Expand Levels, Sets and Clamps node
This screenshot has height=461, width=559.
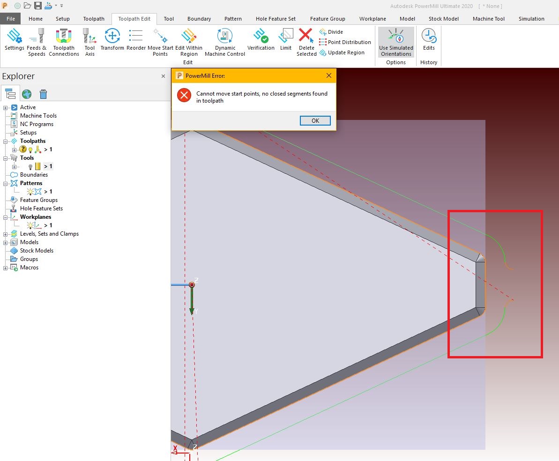click(5, 234)
